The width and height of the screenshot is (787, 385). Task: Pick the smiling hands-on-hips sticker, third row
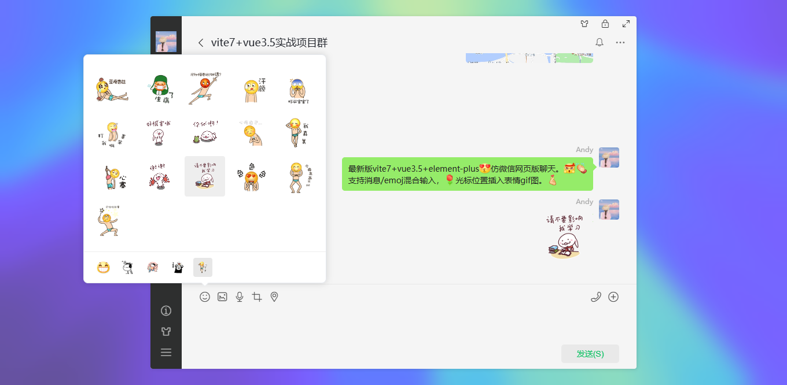[299, 176]
